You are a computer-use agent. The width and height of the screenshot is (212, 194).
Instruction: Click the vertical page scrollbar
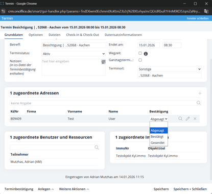click(x=211, y=119)
